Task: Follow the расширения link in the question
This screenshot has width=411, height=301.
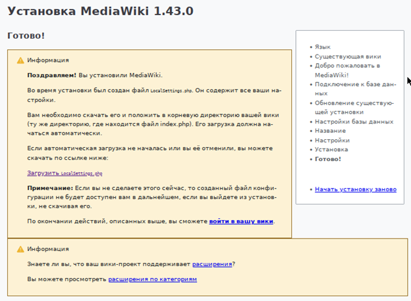Action: tap(211, 264)
